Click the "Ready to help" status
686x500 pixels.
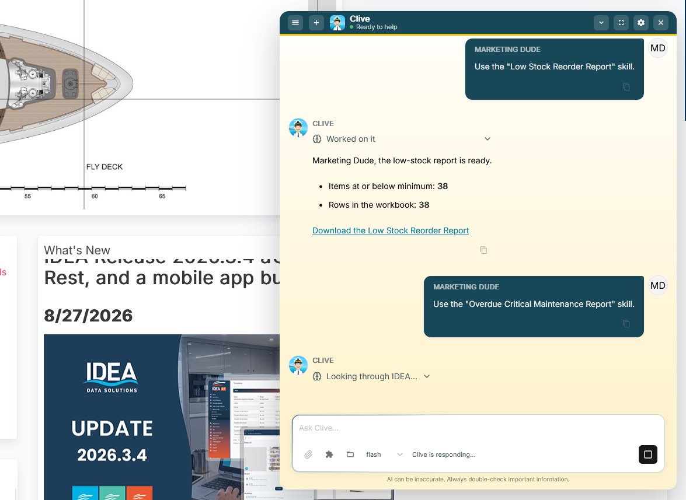click(x=376, y=27)
